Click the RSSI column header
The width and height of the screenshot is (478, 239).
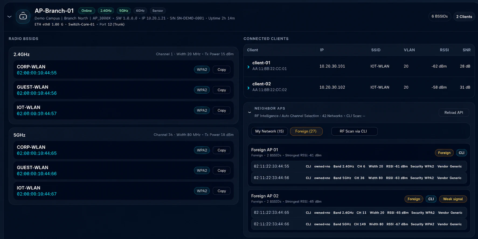[x=444, y=50]
